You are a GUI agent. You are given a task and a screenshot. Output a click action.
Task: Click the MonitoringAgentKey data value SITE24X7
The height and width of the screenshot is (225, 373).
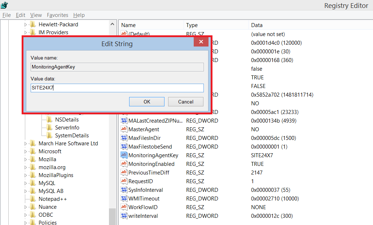point(262,155)
